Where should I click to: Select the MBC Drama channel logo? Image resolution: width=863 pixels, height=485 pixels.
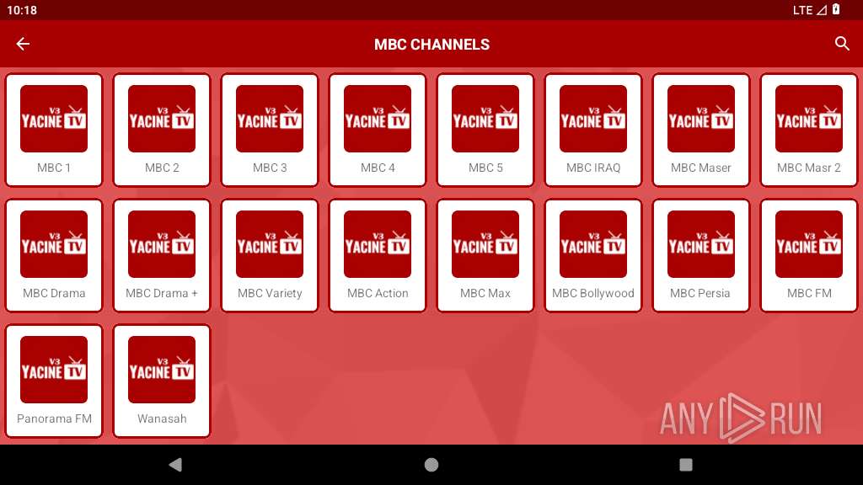point(54,244)
